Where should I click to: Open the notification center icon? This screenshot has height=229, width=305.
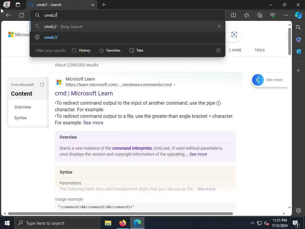pyautogui.click(x=296, y=223)
